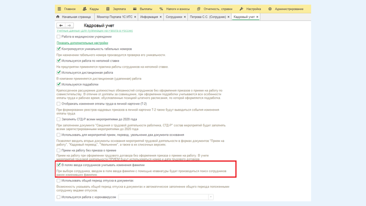Viewport: 366px width, 206px height.
Task: Open the Главное section menu
Action: [x=70, y=9]
